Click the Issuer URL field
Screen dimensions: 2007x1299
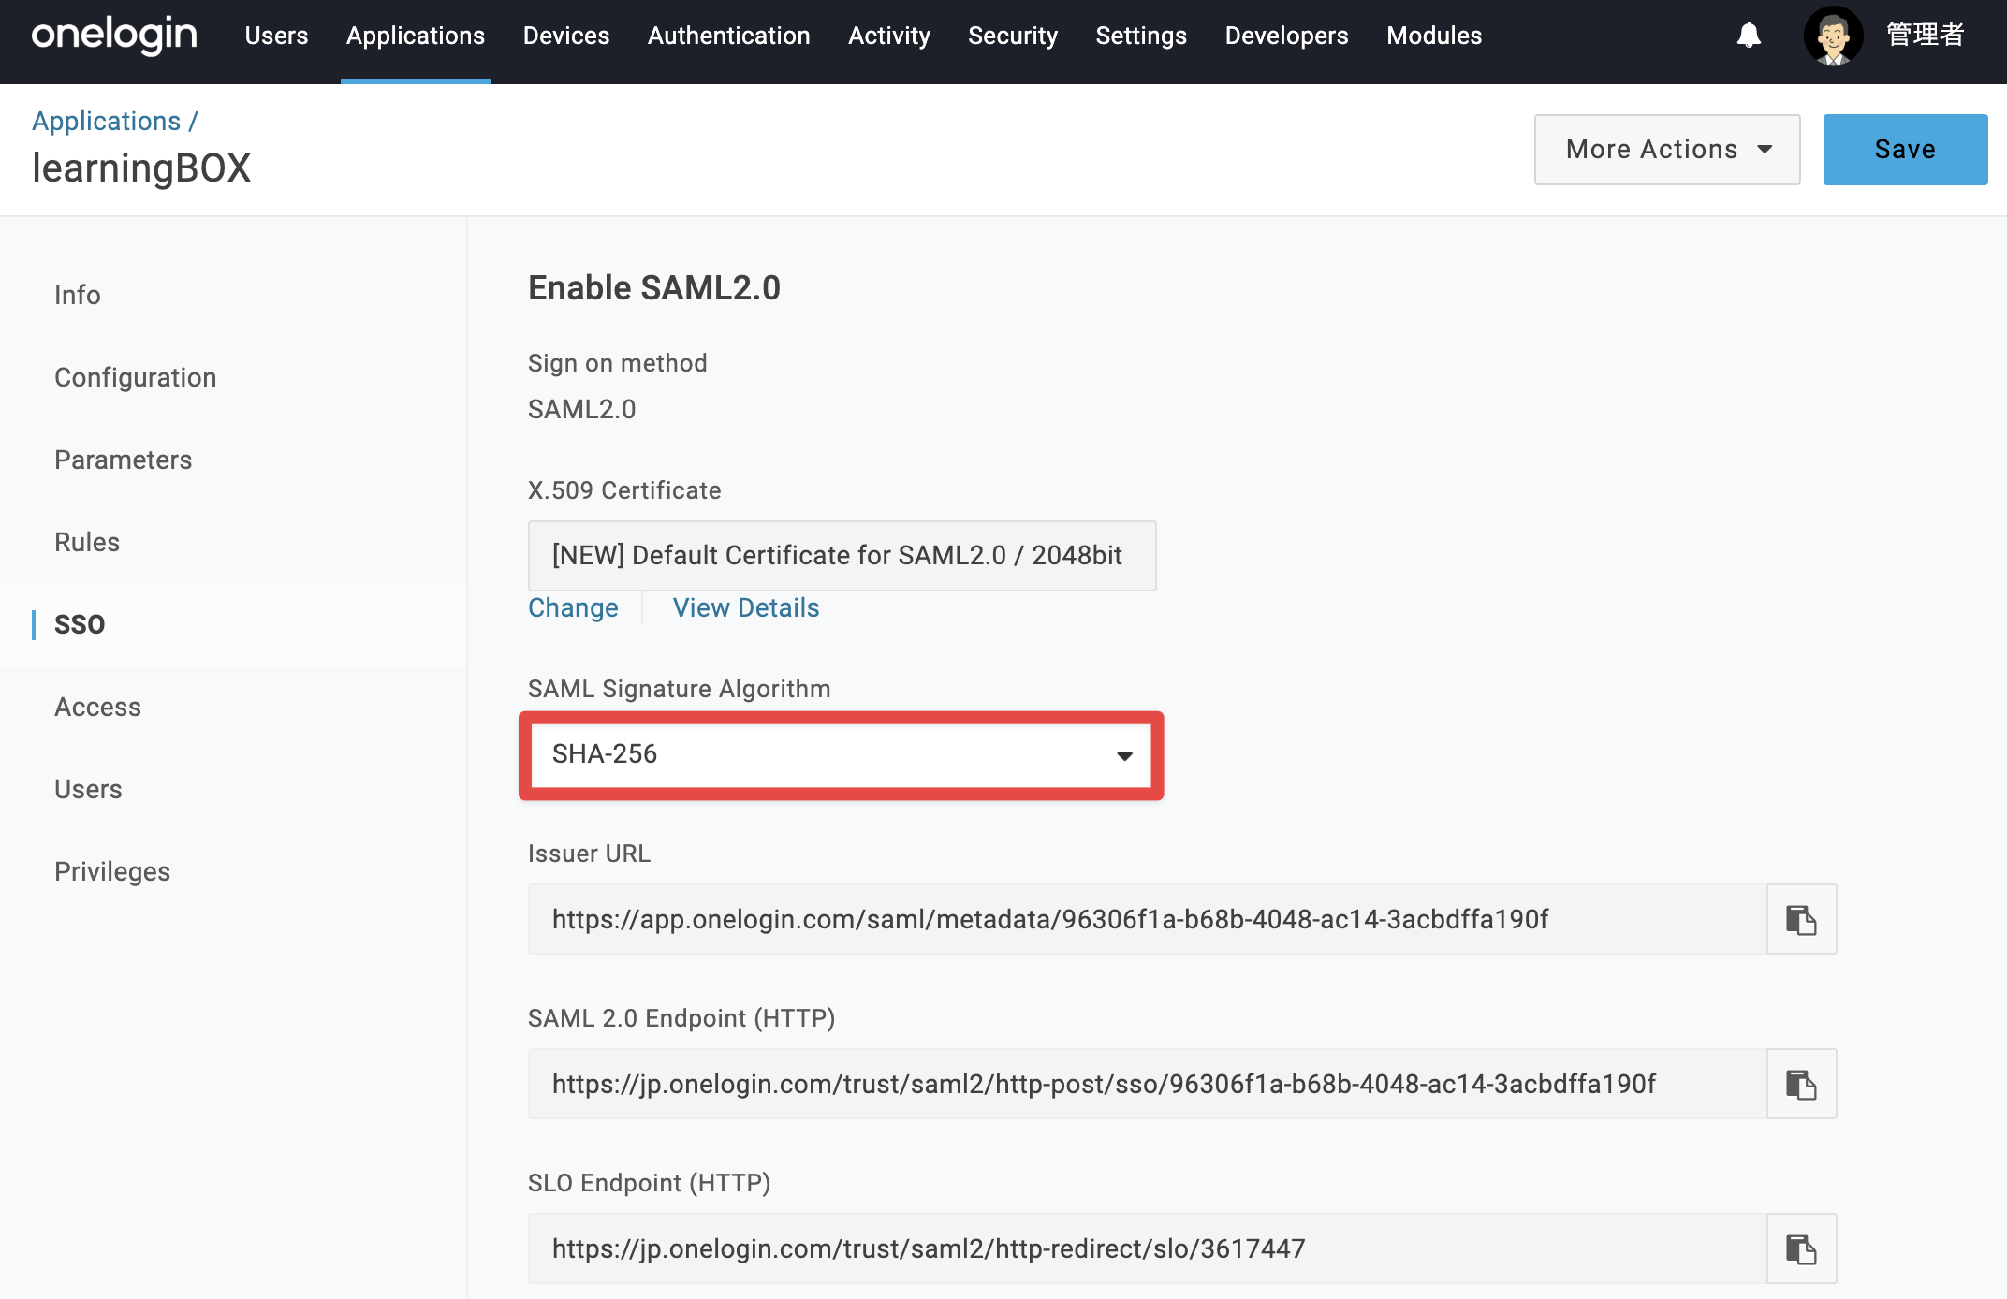coord(1148,919)
